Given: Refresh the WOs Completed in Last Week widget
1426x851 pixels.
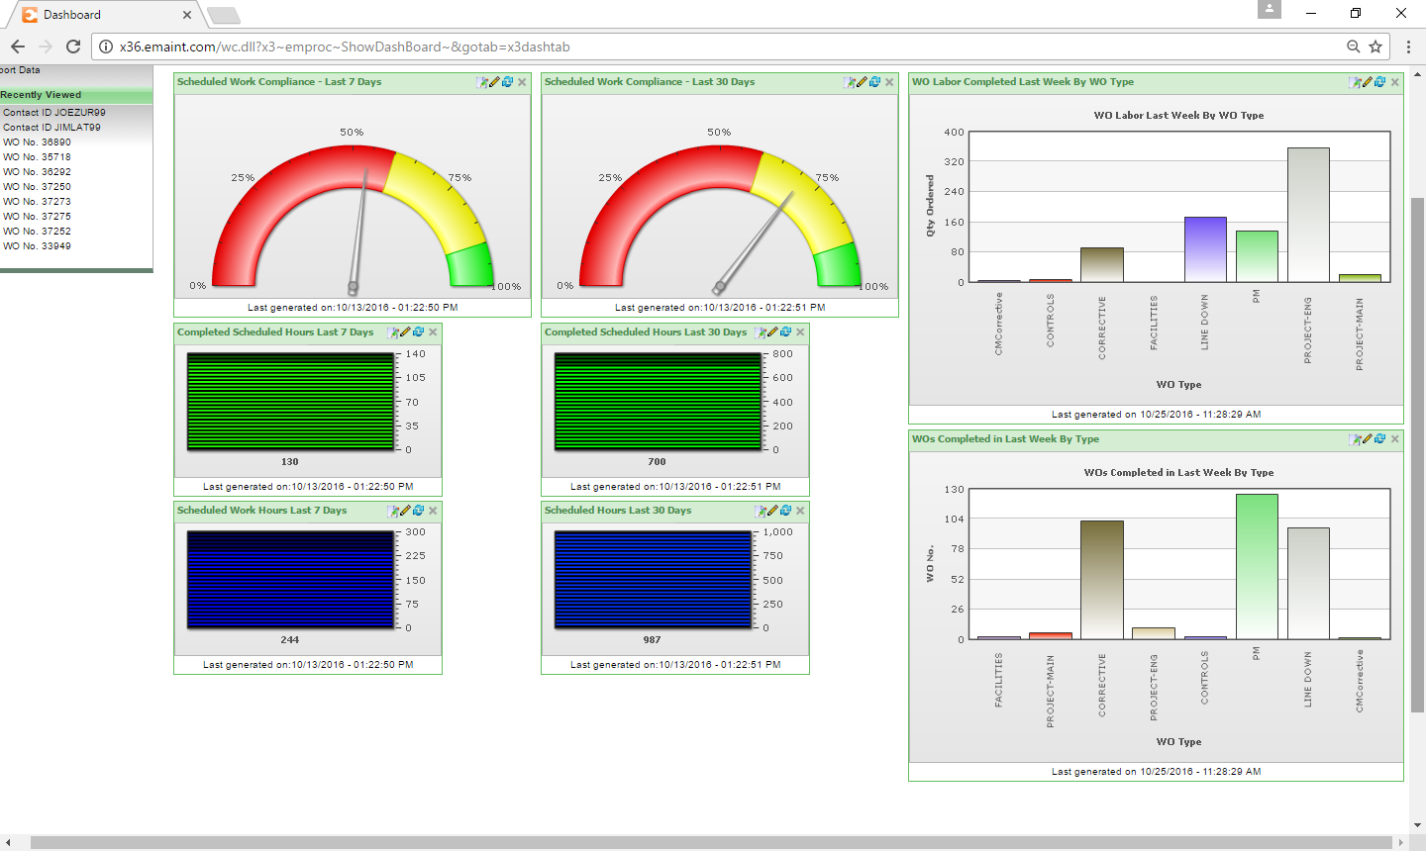Looking at the screenshot, I should 1380,439.
